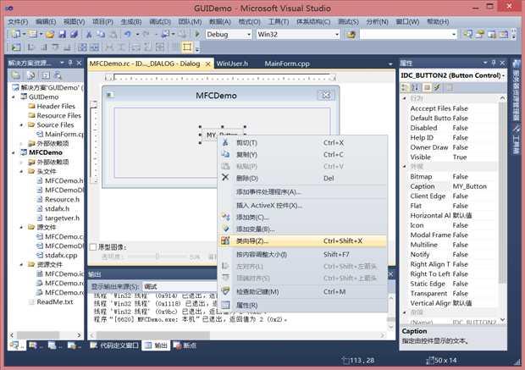Click the Cut icon in context menu
The height and width of the screenshot is (370, 525).
click(x=225, y=142)
